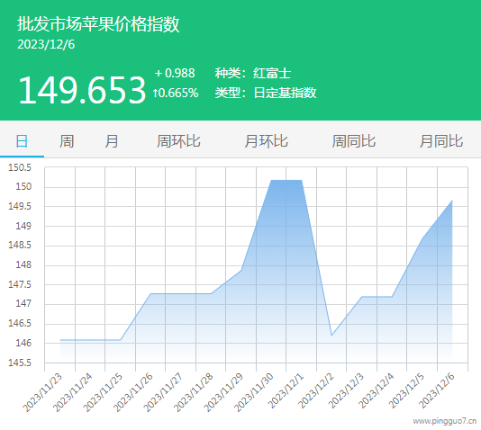The image size is (481, 430).
Task: Select the 日 daily tab
Action: pyautogui.click(x=22, y=141)
